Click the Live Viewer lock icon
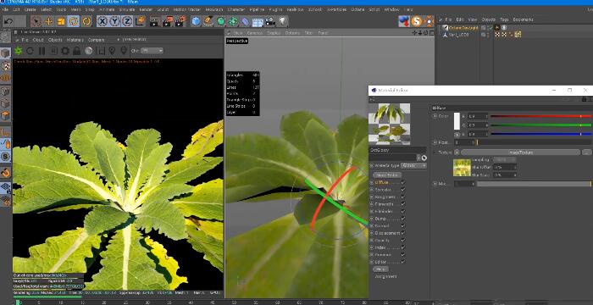Image resolution: width=593 pixels, height=305 pixels. click(77, 51)
